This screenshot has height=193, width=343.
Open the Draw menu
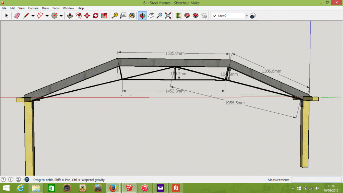coord(45,8)
